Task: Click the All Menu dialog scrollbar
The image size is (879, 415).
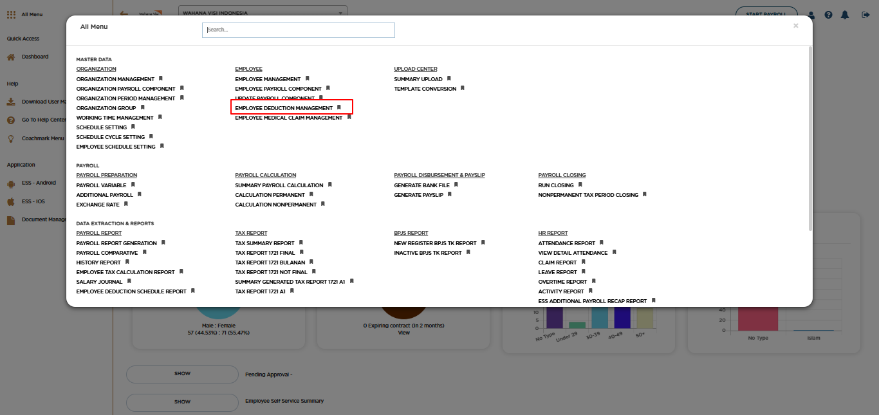Action: tap(810, 138)
